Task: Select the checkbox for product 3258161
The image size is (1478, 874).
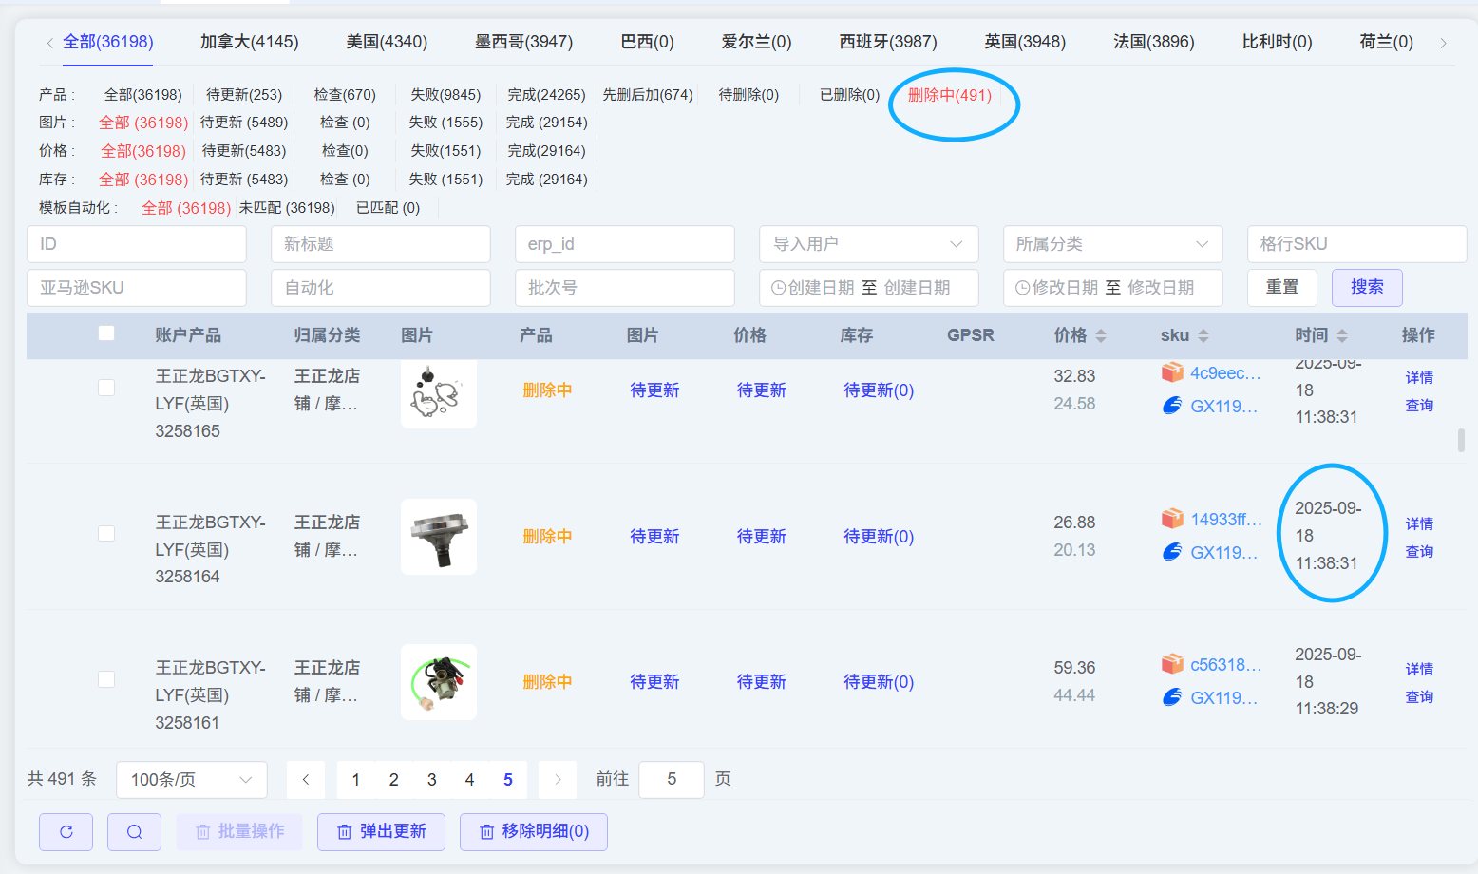Action: [106, 679]
